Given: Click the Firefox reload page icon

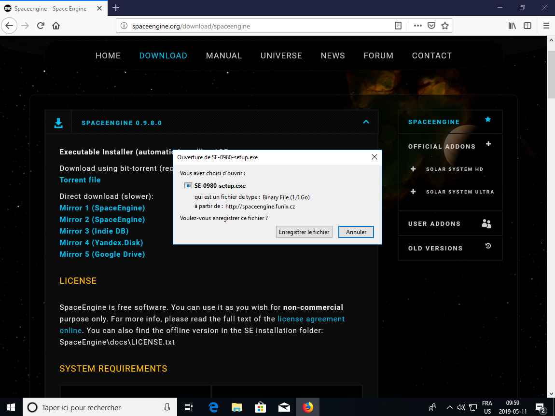Looking at the screenshot, I should pyautogui.click(x=41, y=26).
